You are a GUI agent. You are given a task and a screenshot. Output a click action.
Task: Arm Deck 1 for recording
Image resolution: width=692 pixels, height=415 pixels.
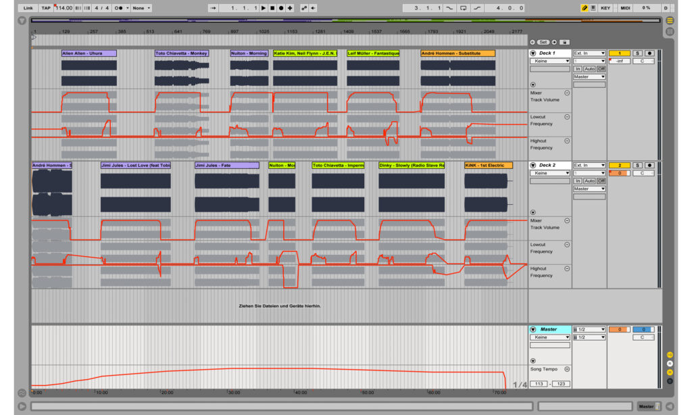[x=649, y=53]
